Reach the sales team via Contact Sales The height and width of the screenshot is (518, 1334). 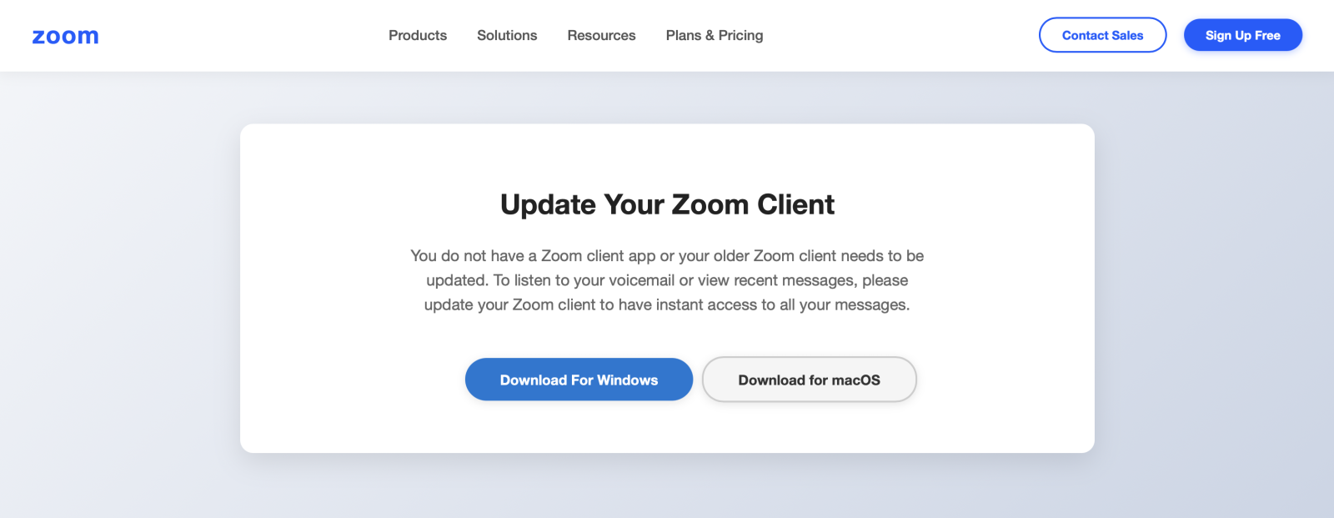[1102, 35]
